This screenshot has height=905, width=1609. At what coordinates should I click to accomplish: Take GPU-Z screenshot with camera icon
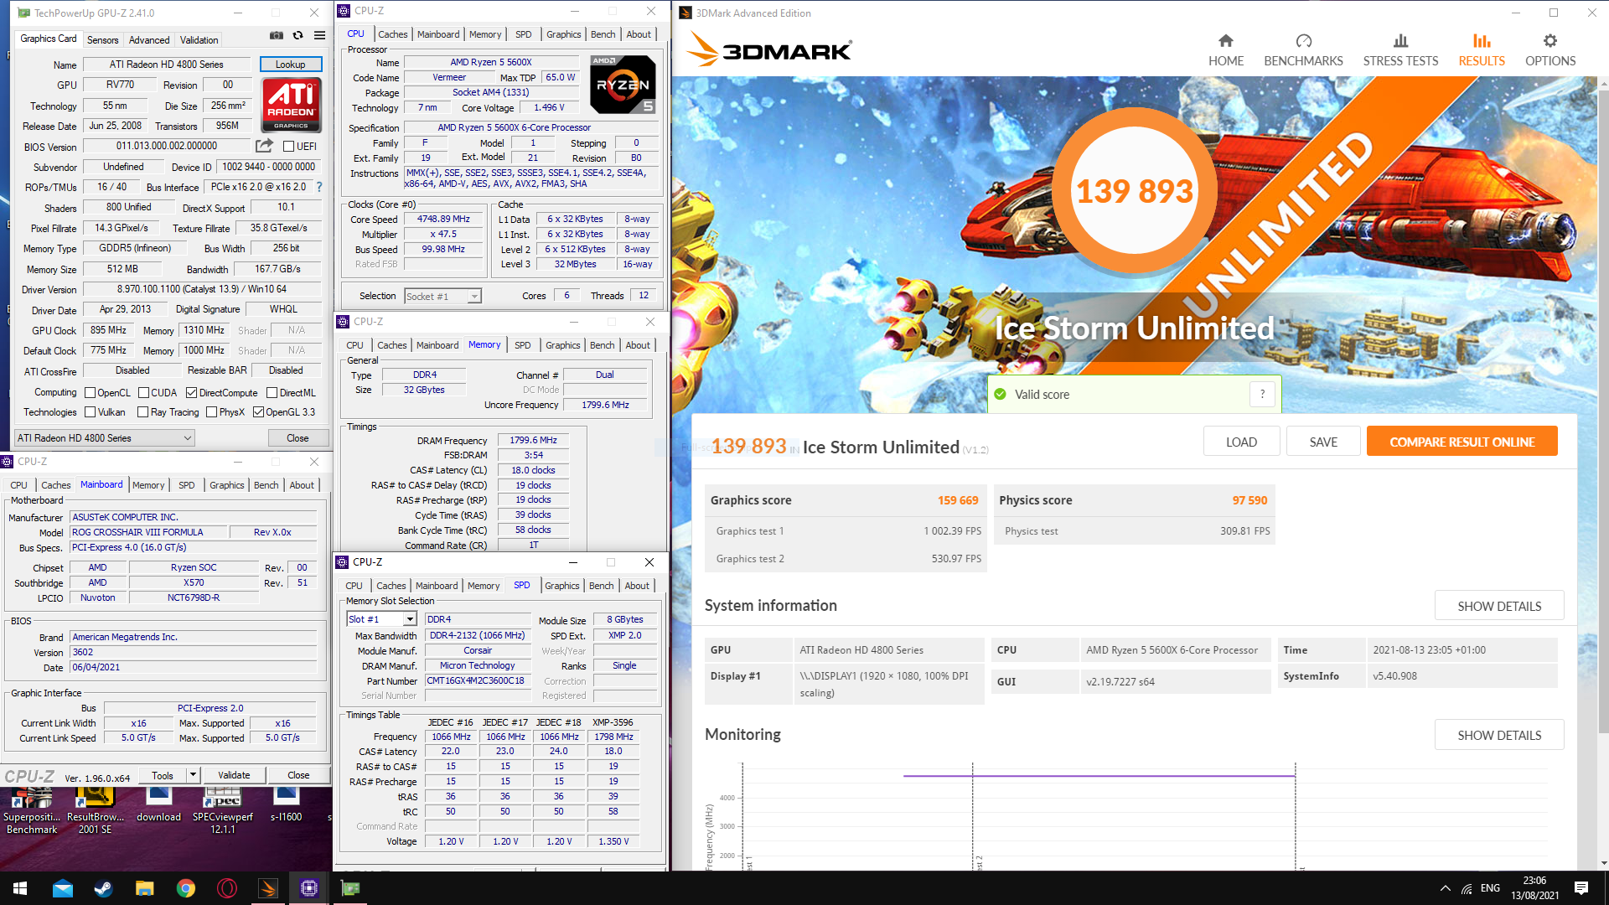click(276, 35)
